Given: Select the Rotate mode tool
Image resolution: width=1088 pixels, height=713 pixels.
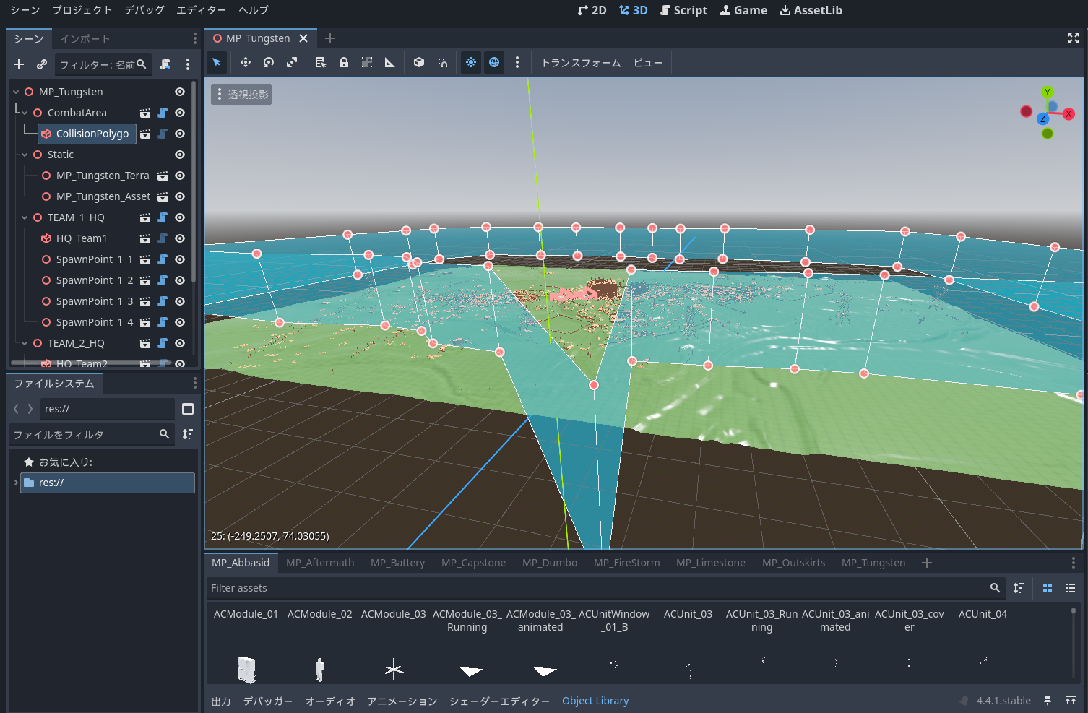Looking at the screenshot, I should 269,63.
